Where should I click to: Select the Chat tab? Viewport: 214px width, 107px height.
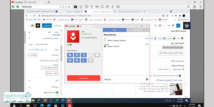coord(115,30)
